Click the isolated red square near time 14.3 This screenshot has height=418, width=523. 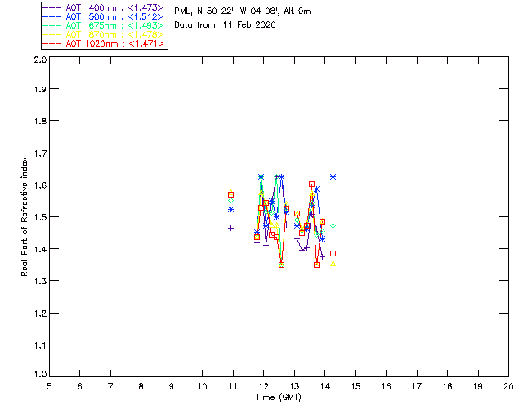pos(333,254)
